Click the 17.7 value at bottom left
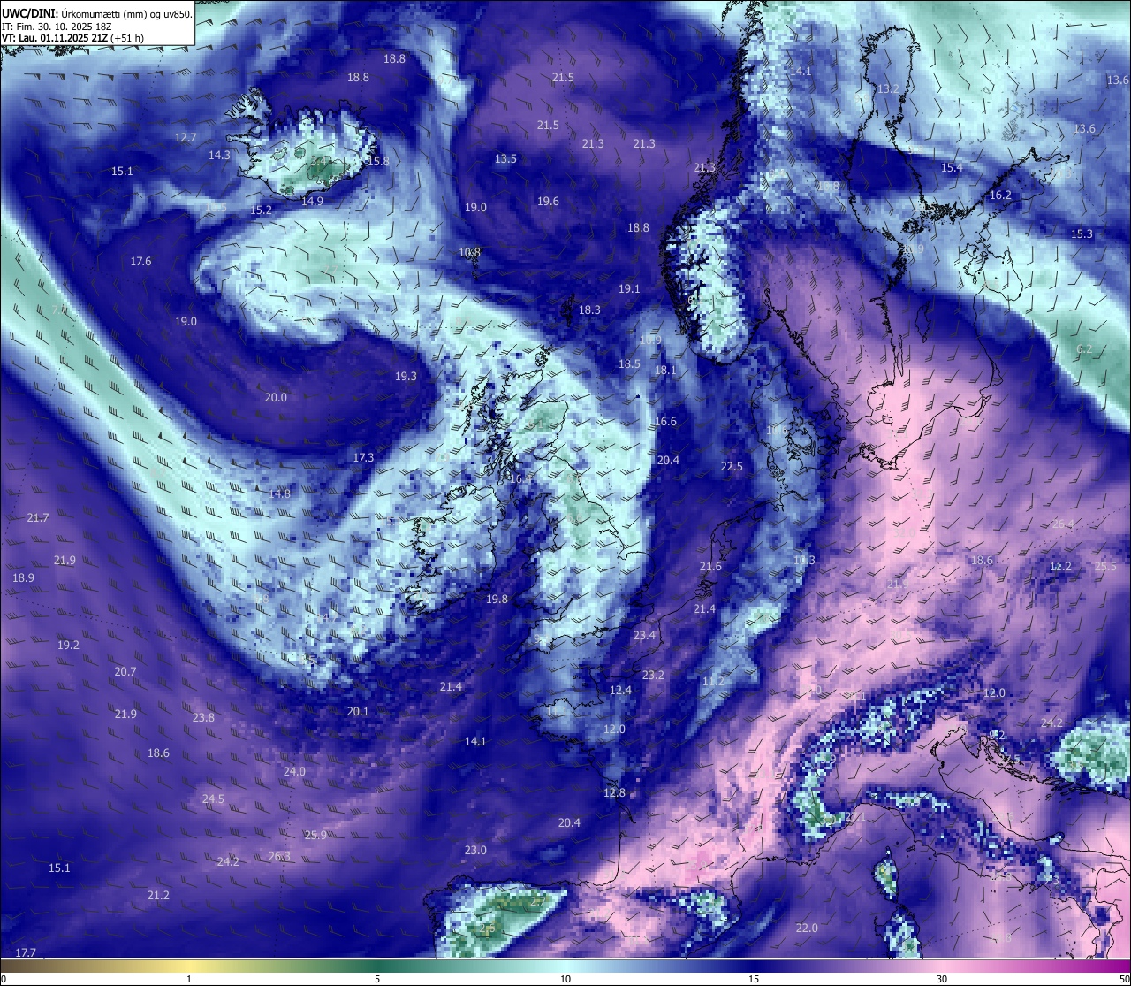This screenshot has height=986, width=1131. coord(26,952)
